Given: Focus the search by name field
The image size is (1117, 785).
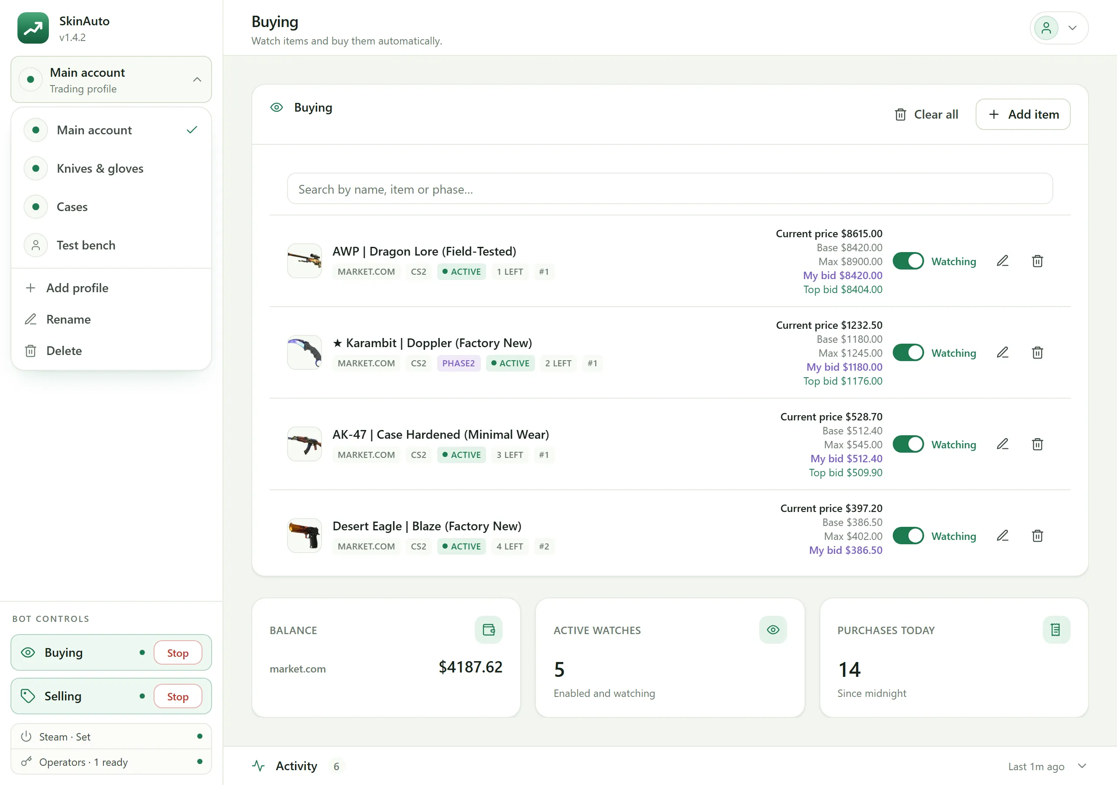Looking at the screenshot, I should coord(670,189).
